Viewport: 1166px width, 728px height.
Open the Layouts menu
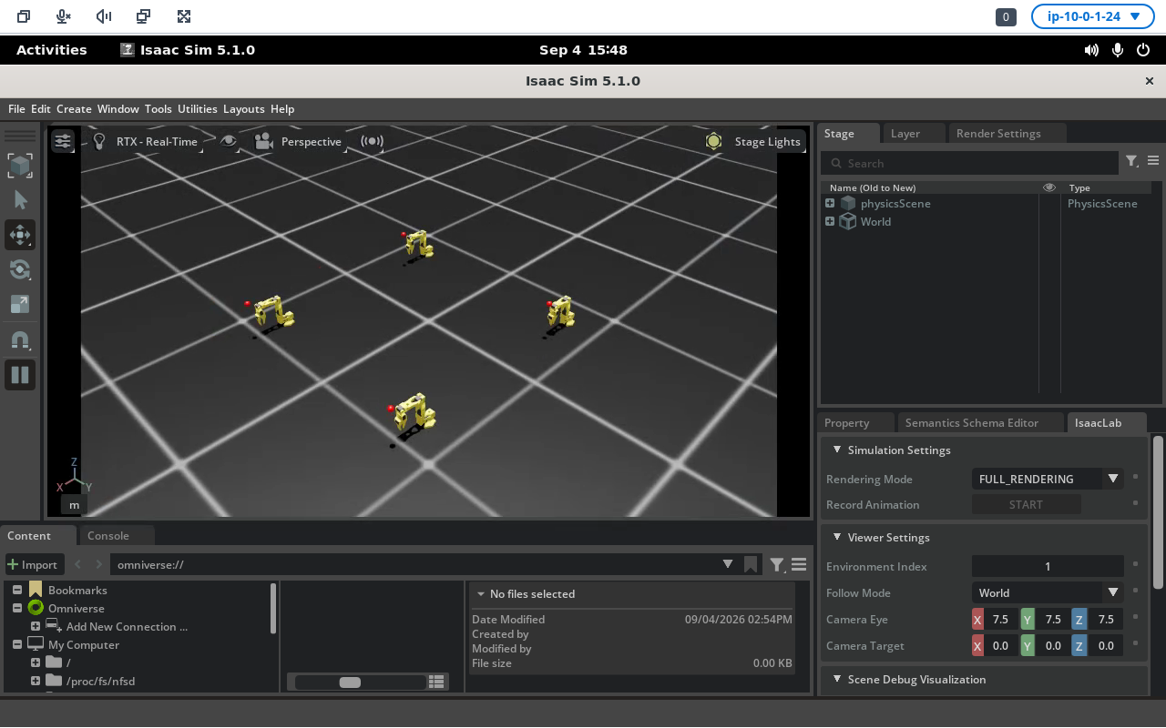coord(243,108)
